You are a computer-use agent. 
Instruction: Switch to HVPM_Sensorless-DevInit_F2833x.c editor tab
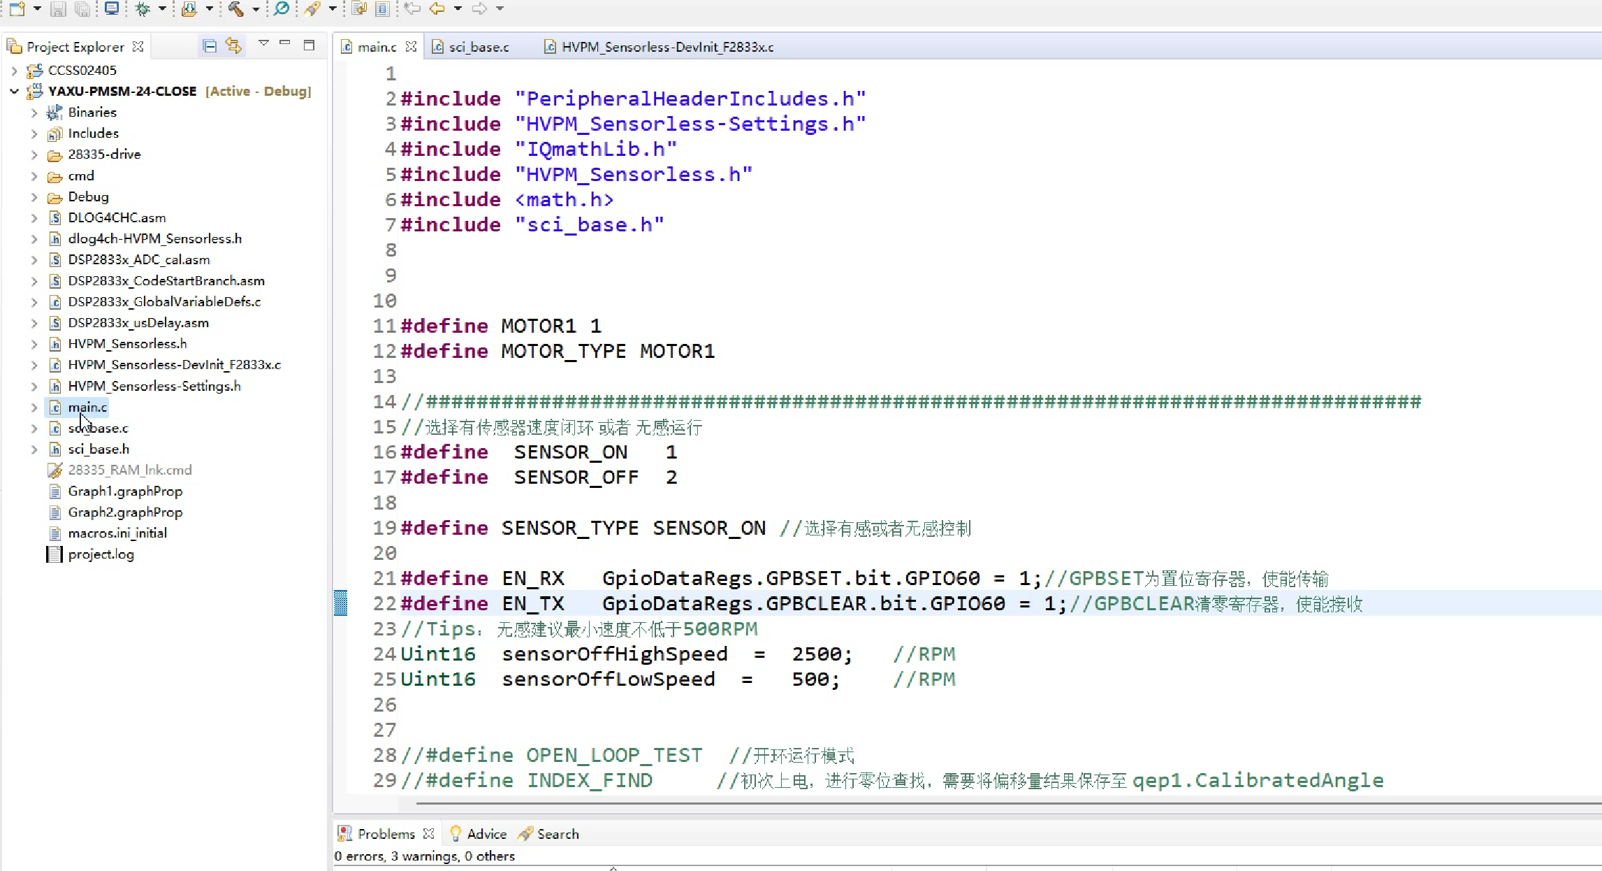click(x=667, y=47)
